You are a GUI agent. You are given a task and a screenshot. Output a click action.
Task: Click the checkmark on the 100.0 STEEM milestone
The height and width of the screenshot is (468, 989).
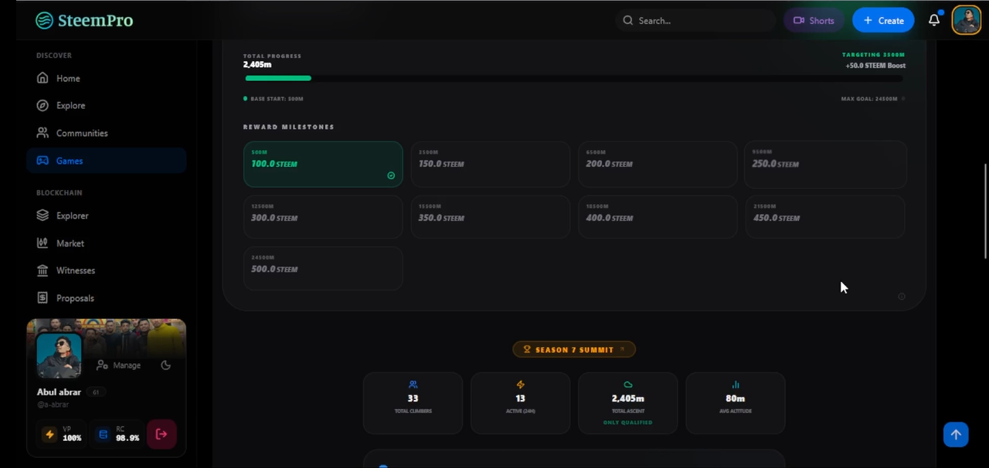point(391,175)
